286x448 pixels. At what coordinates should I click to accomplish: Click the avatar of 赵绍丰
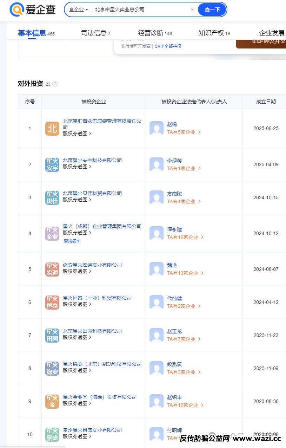pyautogui.click(x=157, y=401)
